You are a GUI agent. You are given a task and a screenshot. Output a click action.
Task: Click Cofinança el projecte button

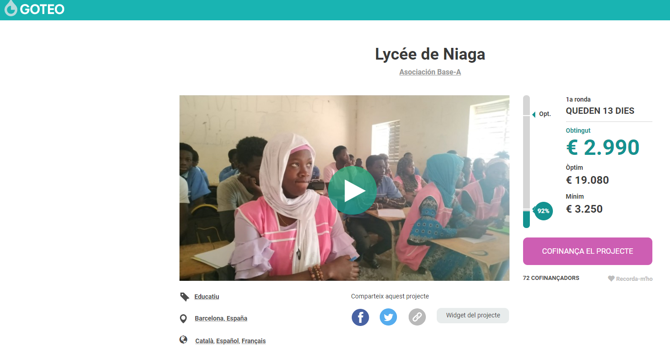coord(587,251)
